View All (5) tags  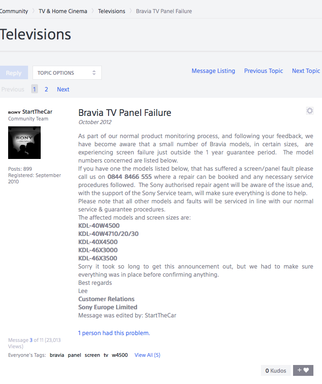tap(147, 355)
